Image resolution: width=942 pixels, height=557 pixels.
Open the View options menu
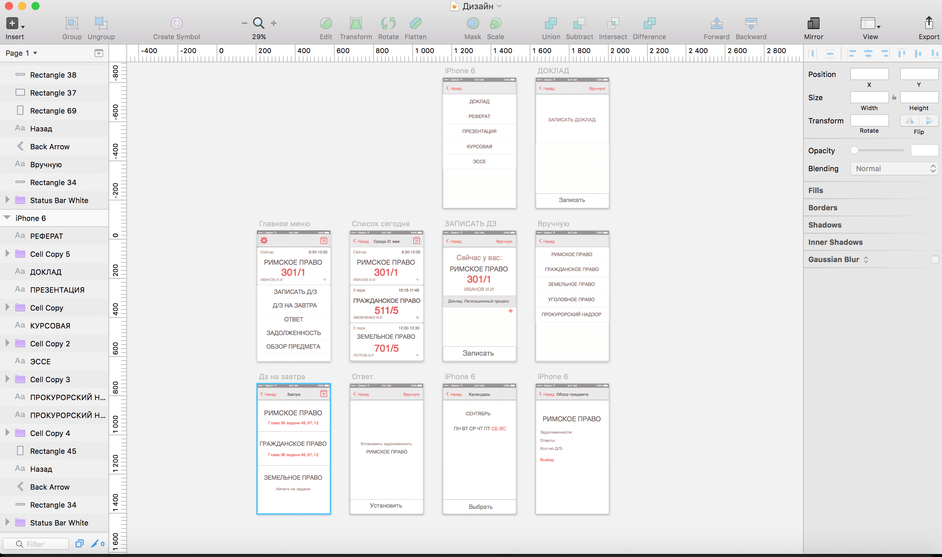(870, 24)
